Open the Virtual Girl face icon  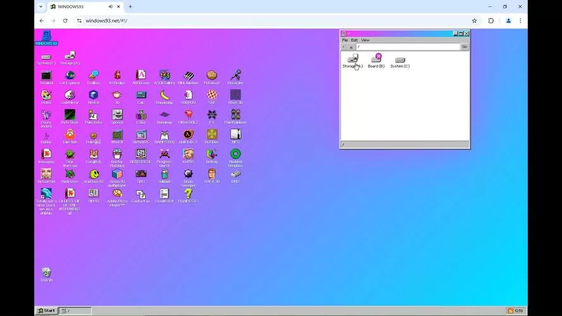pyautogui.click(x=46, y=176)
